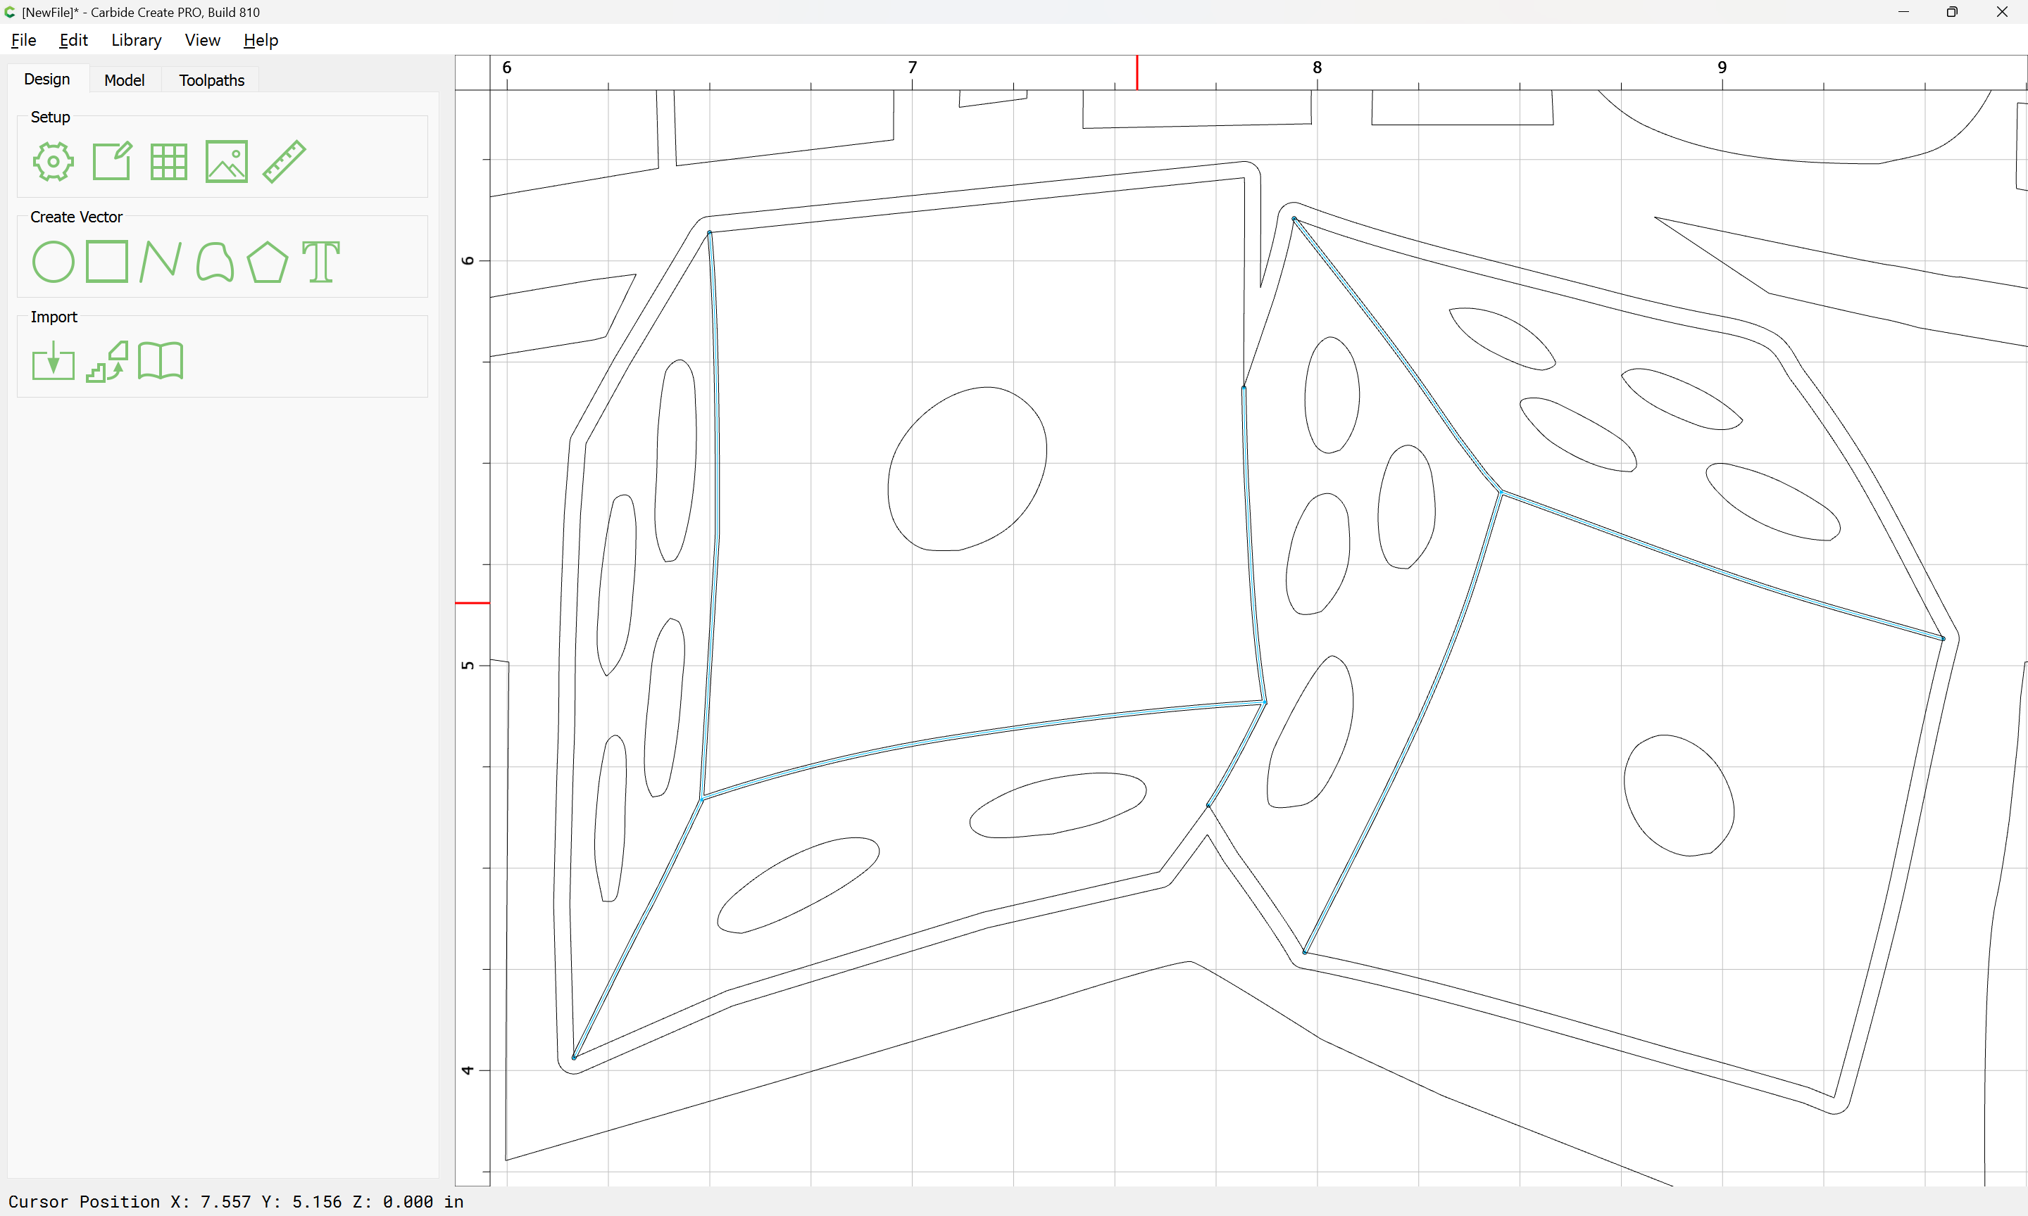Image resolution: width=2028 pixels, height=1216 pixels.
Task: Select the Circle vector tool
Action: 54,262
